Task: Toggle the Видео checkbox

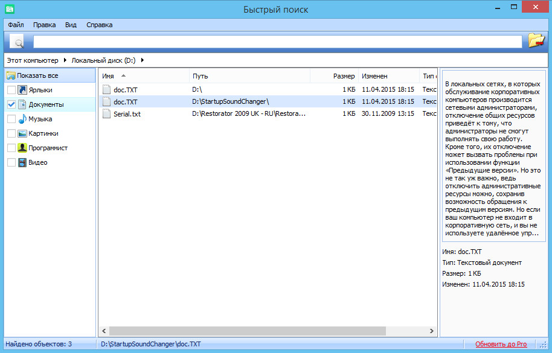Action: tap(11, 162)
